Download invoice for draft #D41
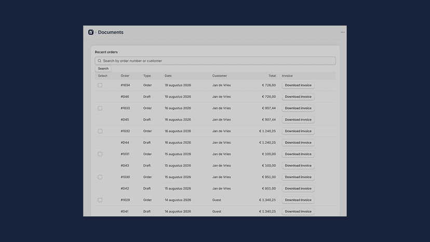Image resolution: width=430 pixels, height=242 pixels. point(298,211)
